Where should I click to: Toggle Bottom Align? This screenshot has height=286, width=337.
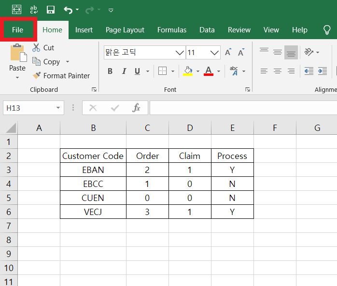(x=291, y=52)
